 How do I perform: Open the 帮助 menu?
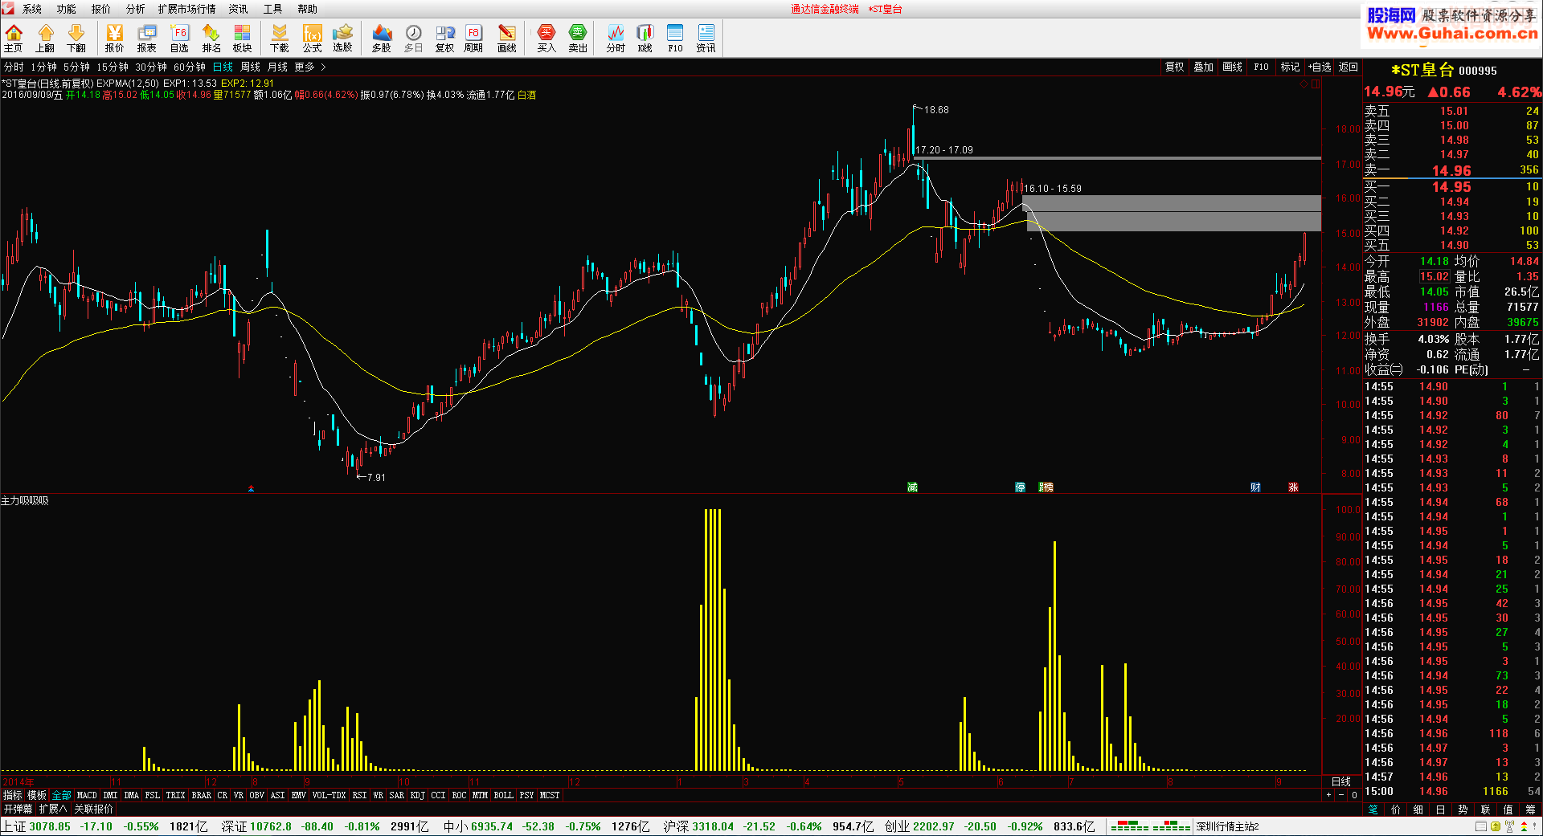[308, 9]
